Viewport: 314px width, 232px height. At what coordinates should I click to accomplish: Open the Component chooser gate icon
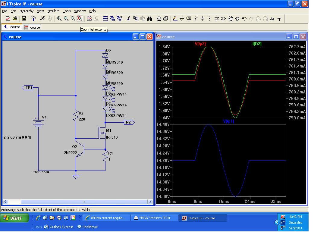pyautogui.click(x=224, y=19)
